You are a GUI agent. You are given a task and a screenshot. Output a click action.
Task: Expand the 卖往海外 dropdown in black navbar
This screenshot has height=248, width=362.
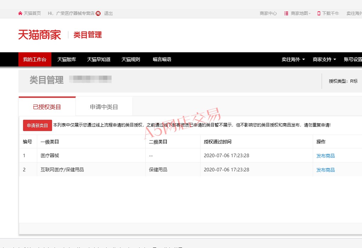pyautogui.click(x=293, y=59)
